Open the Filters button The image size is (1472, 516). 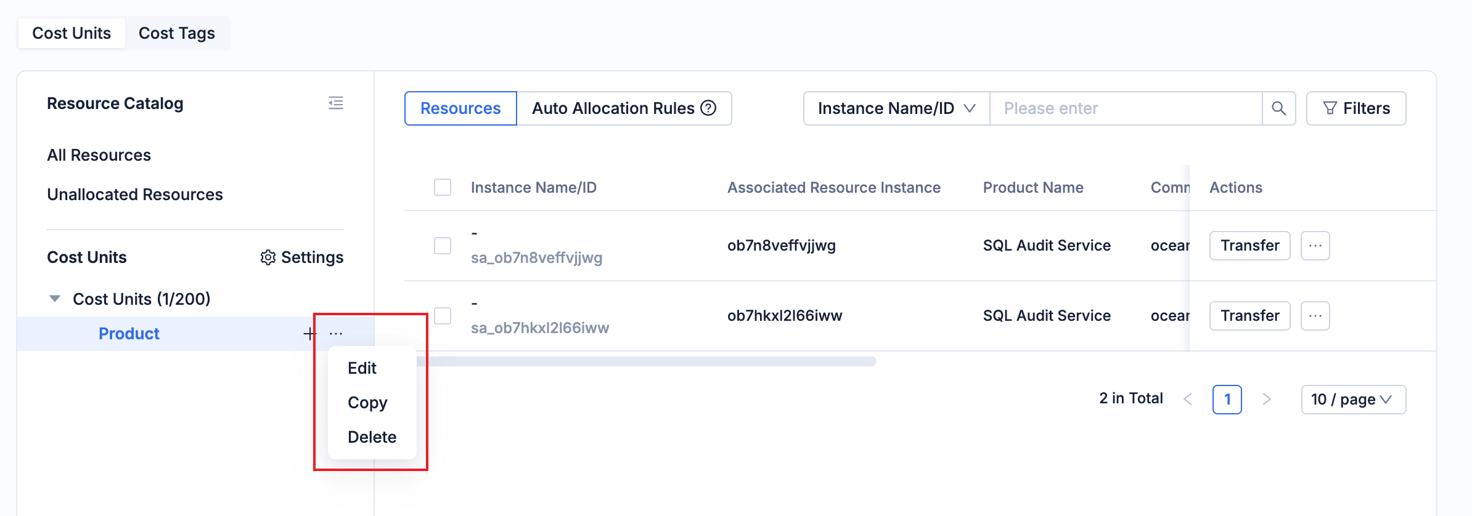(1356, 108)
